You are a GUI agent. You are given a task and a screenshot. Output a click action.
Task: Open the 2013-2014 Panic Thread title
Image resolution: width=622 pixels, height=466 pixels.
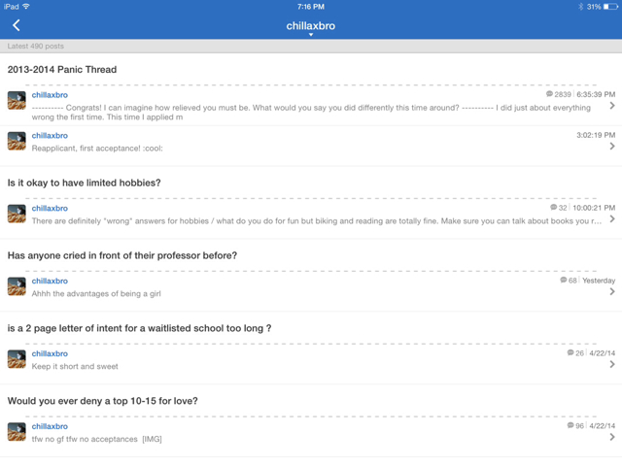(x=62, y=69)
